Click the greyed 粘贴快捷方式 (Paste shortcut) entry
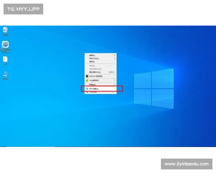This screenshot has height=173, width=216. point(100,69)
